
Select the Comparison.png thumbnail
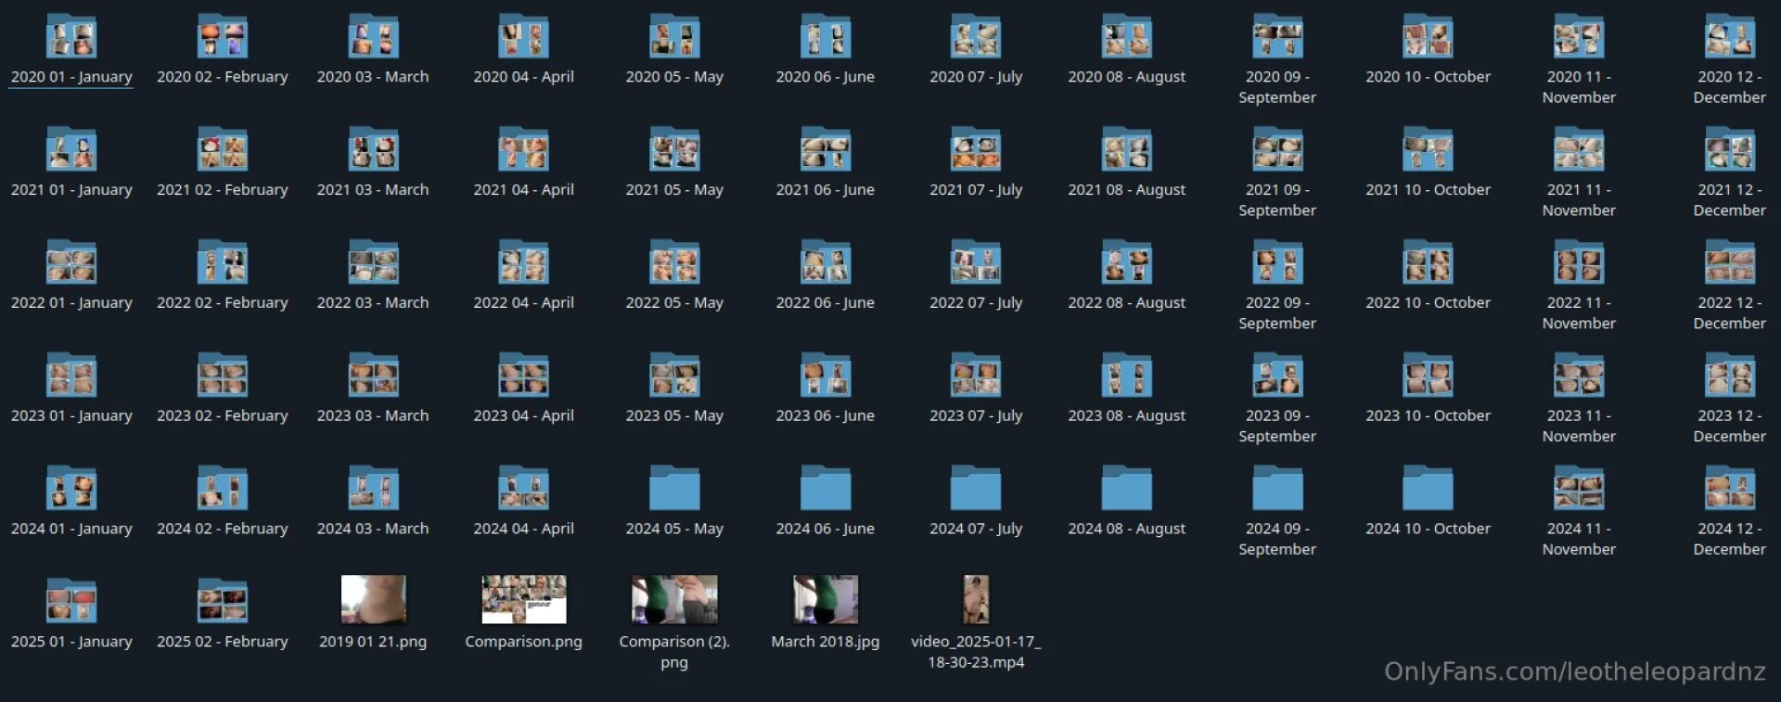coord(523,599)
